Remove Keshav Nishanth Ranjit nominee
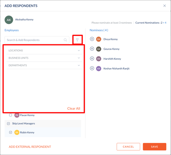 [x=92, y=68]
